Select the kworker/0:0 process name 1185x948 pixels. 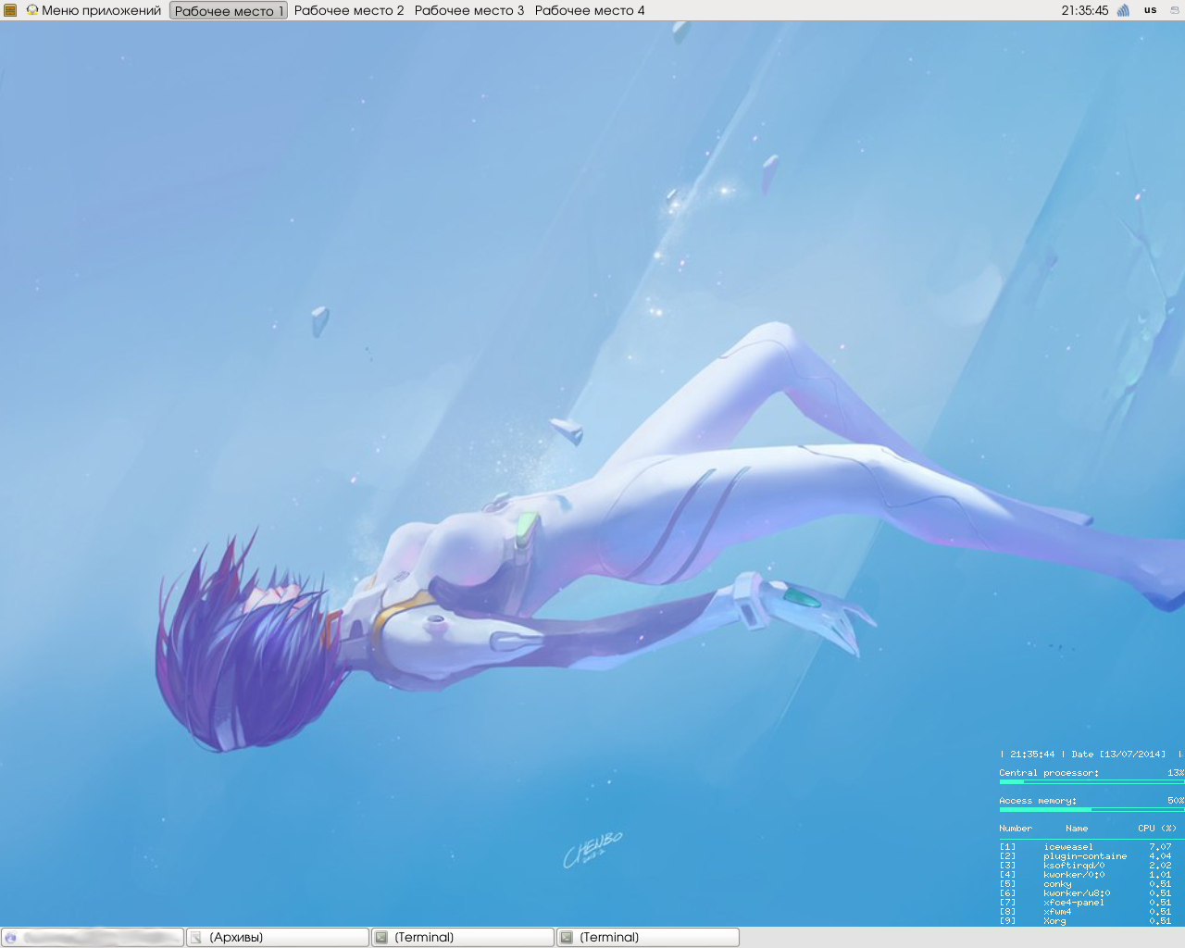(x=1074, y=875)
